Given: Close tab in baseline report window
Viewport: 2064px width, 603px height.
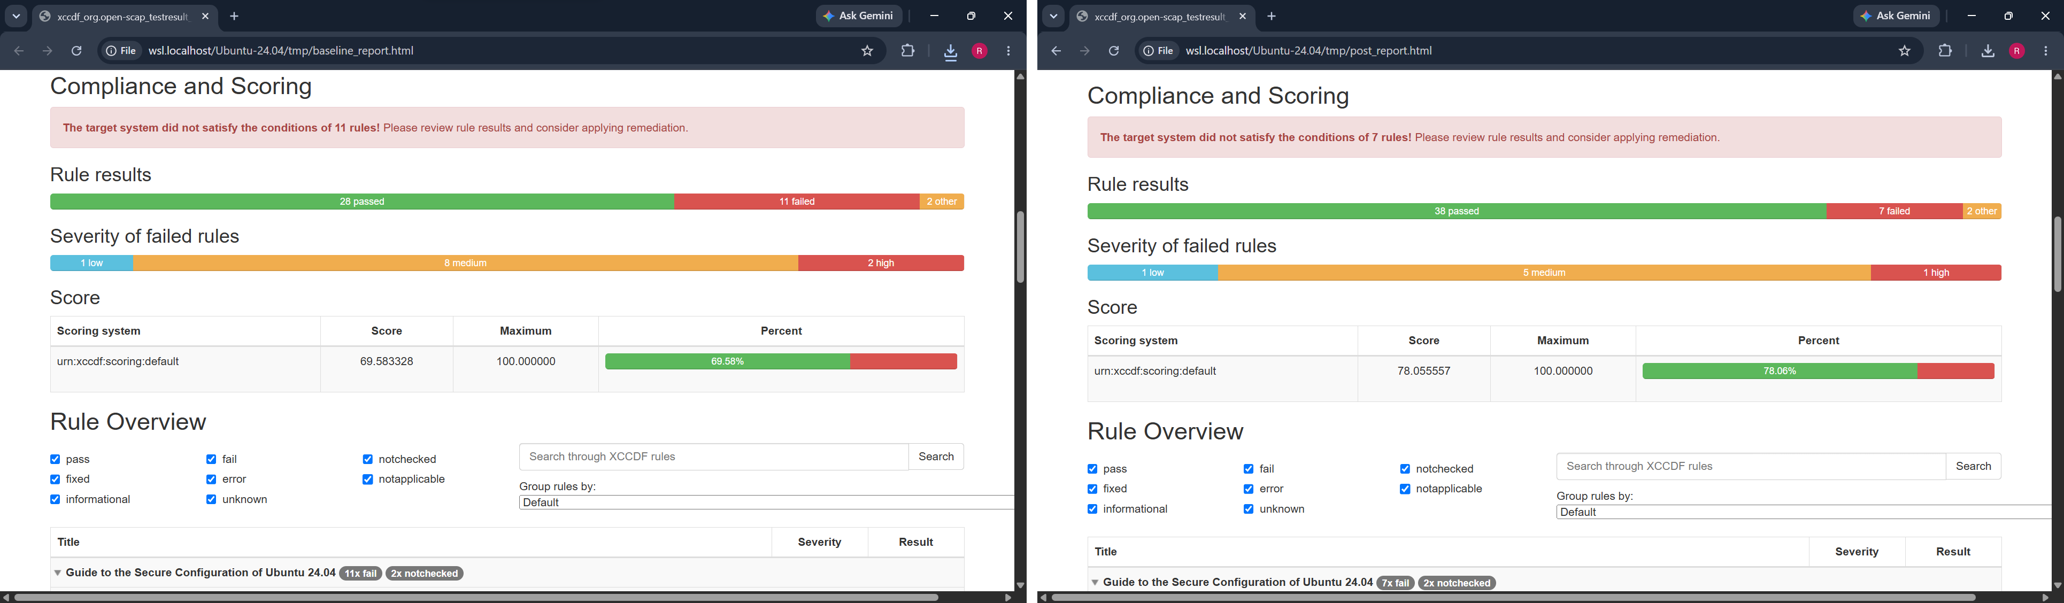Looking at the screenshot, I should pos(206,16).
